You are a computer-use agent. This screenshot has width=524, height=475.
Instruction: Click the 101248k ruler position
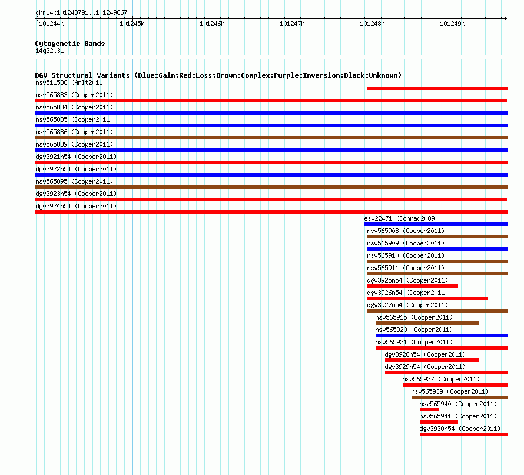click(372, 24)
